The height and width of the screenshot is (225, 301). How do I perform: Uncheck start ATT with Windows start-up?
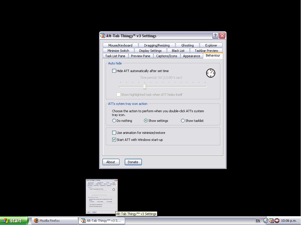(114, 140)
